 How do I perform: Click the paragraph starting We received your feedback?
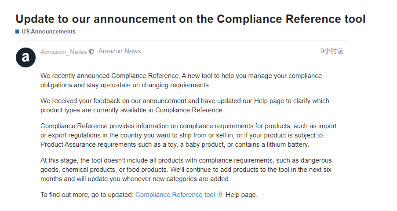click(x=185, y=106)
